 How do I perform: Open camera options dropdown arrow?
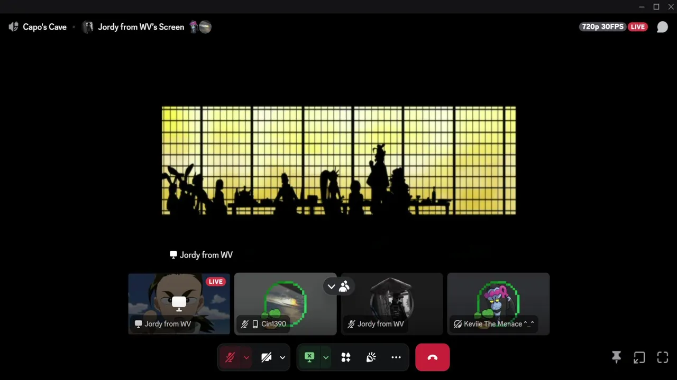tap(282, 357)
